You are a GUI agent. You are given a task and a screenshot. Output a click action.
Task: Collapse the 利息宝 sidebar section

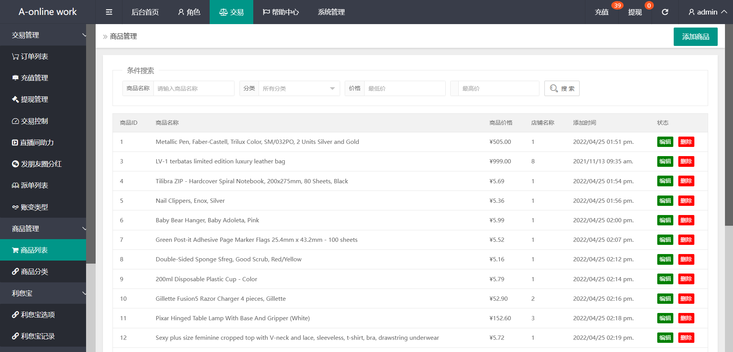tap(43, 293)
